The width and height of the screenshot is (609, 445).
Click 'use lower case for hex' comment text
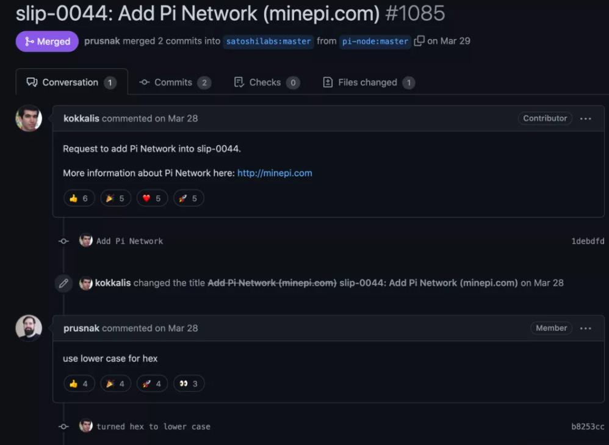click(110, 358)
